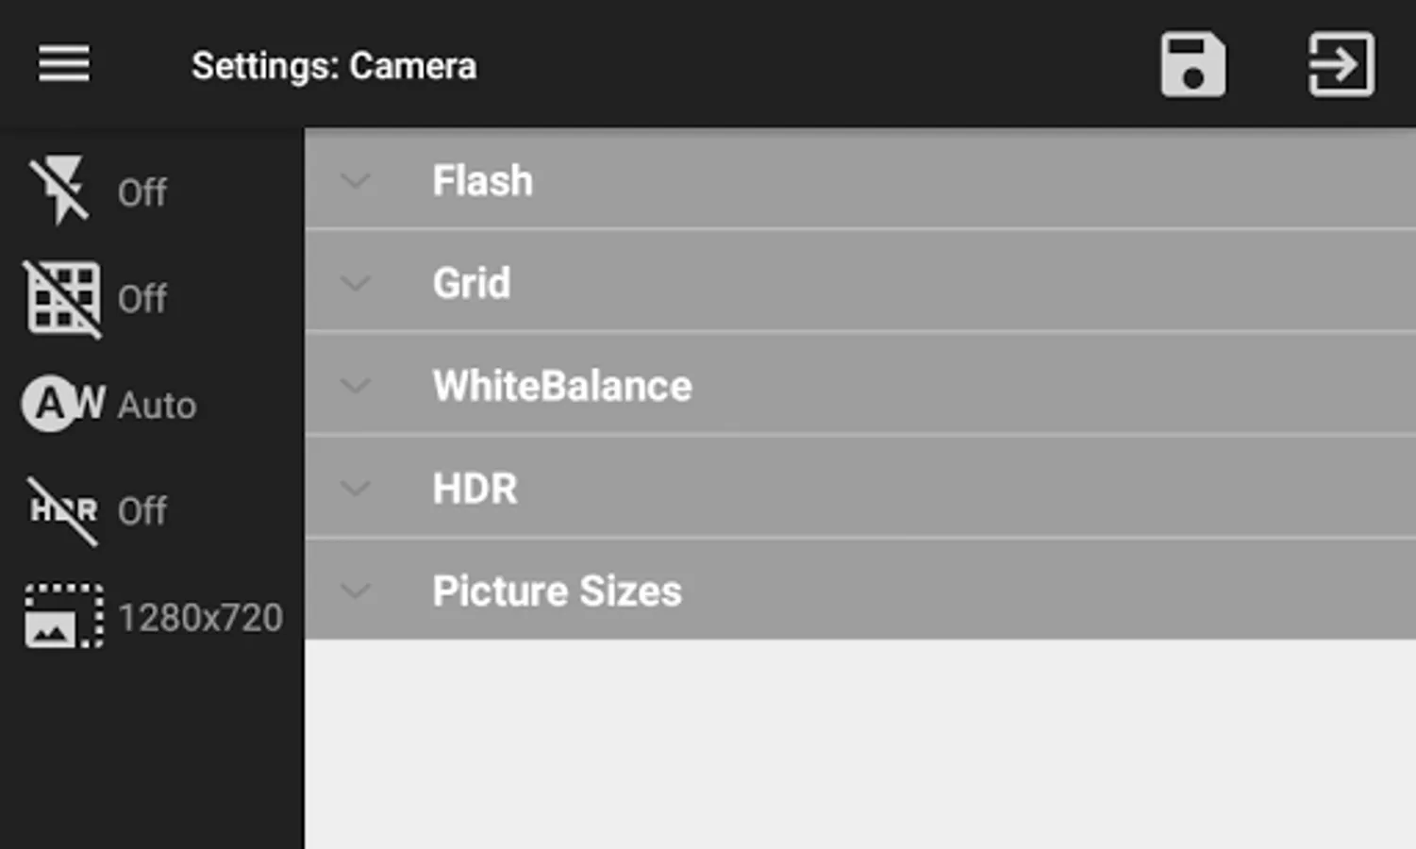Click the HDR off icon
The image size is (1416, 849).
pos(62,510)
